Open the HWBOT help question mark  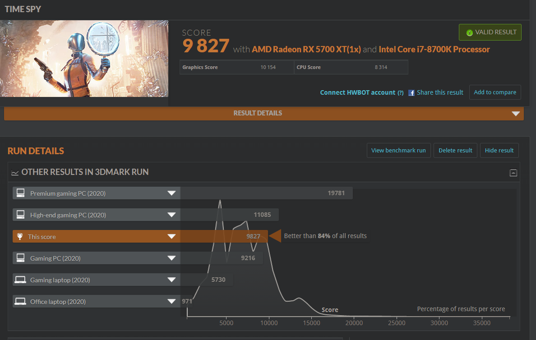pyautogui.click(x=401, y=92)
